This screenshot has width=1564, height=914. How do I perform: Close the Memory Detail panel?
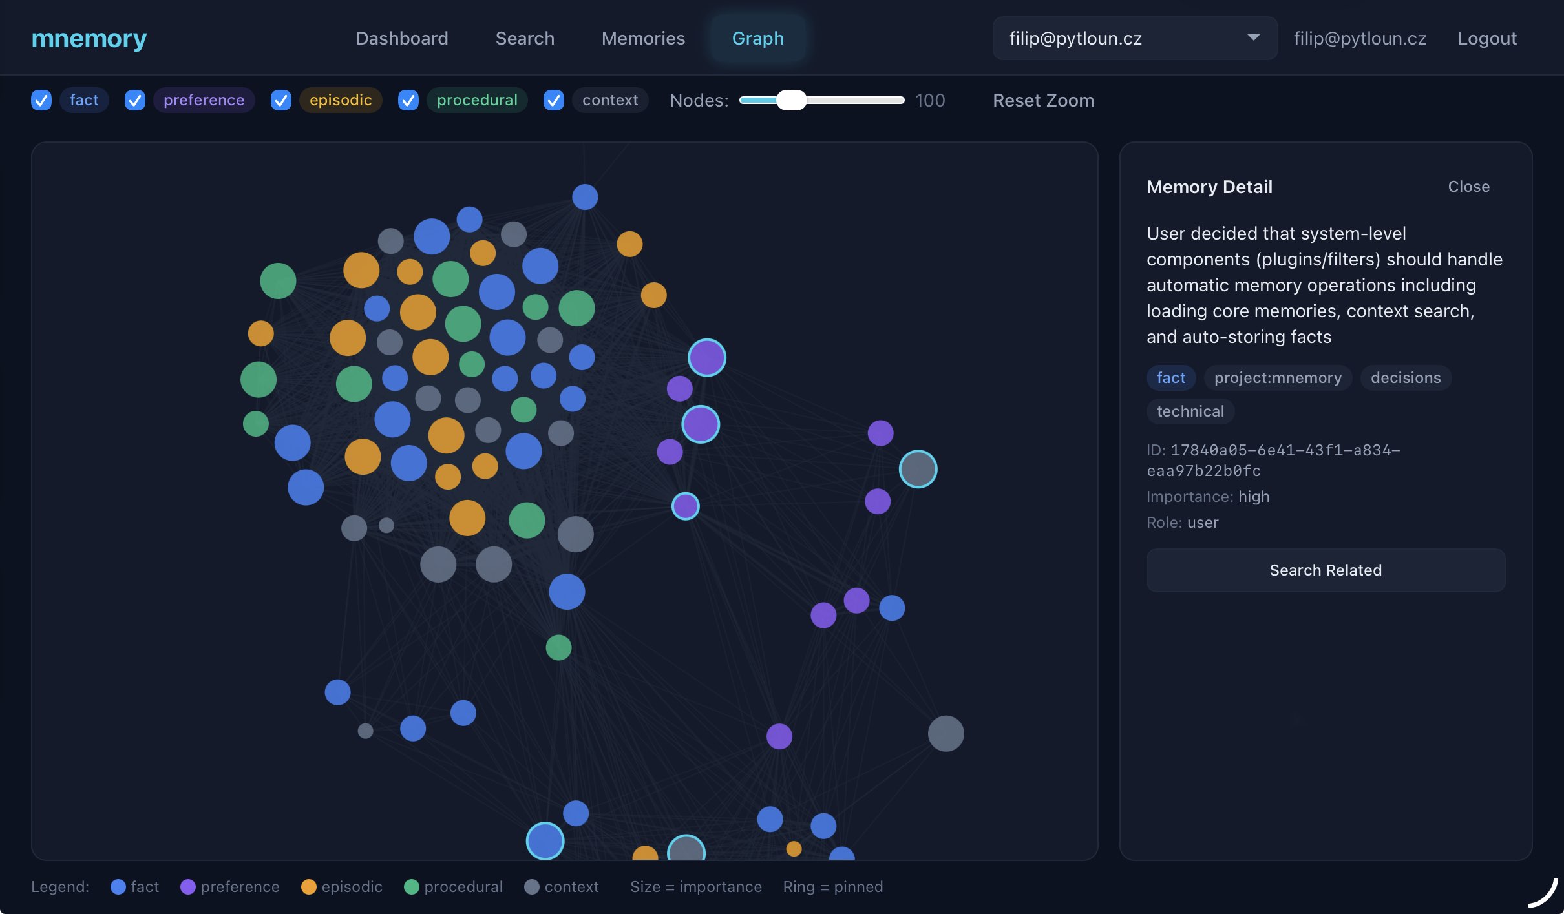click(x=1468, y=187)
